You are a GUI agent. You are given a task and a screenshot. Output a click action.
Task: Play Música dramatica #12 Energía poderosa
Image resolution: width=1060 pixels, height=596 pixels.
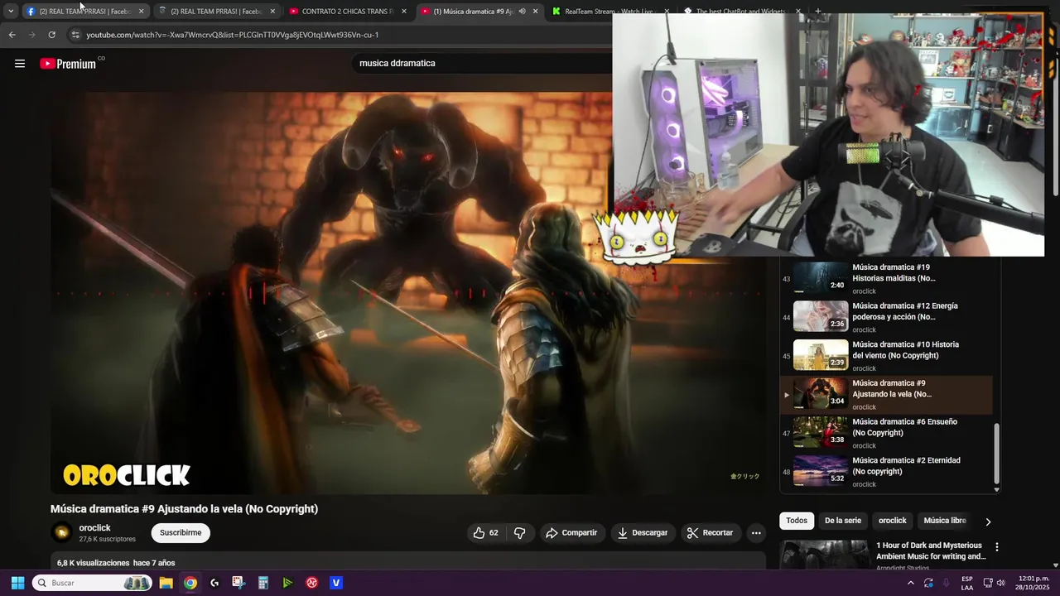tap(886, 317)
